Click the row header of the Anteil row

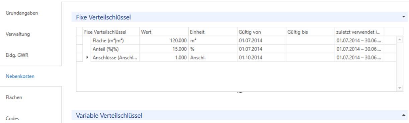(x=80, y=49)
